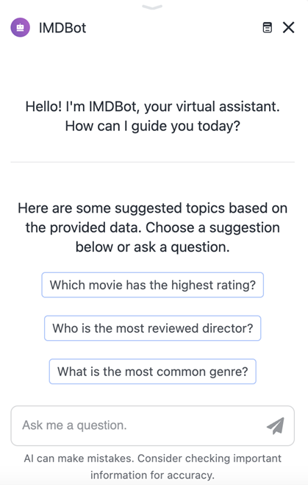This screenshot has width=308, height=485.
Task: Close the IMDBot chat window
Action: pyautogui.click(x=289, y=27)
